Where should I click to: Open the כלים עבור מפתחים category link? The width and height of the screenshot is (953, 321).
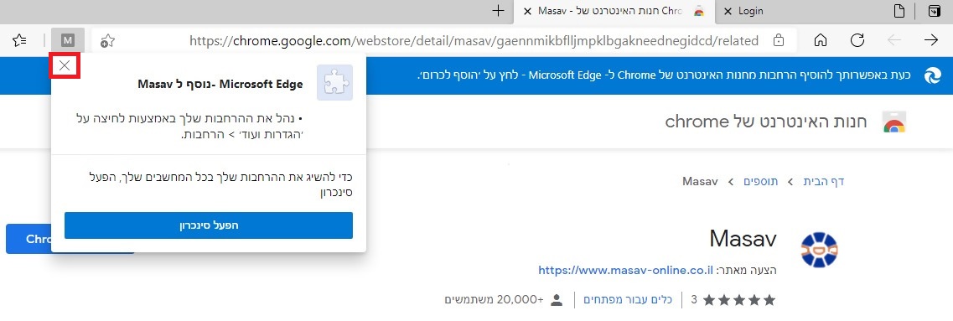point(628,299)
